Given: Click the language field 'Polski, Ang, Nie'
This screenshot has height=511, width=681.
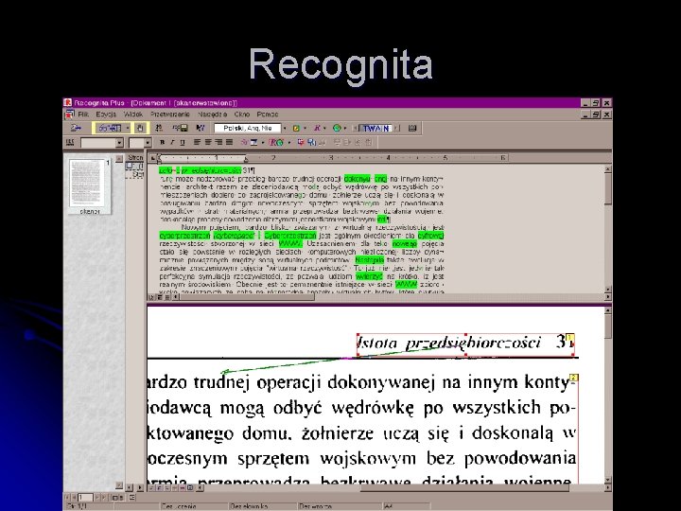Looking at the screenshot, I should click(x=248, y=128).
